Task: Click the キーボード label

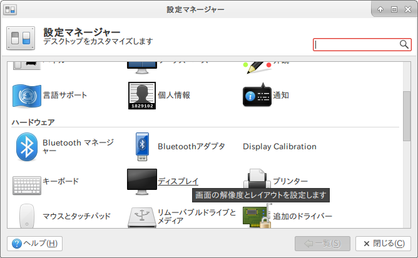Action: coord(61,181)
